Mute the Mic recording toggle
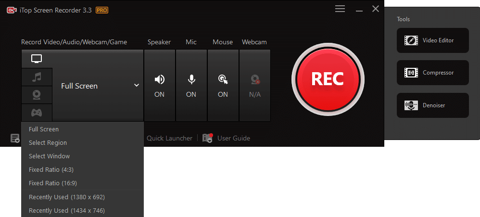The width and height of the screenshot is (480, 217). (x=191, y=85)
